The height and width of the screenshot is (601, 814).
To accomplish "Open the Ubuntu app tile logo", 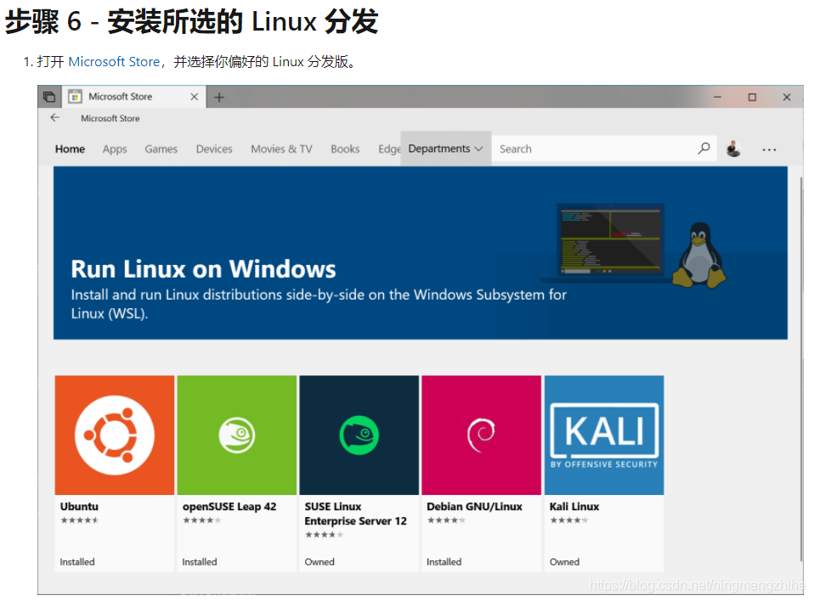I will click(x=114, y=435).
